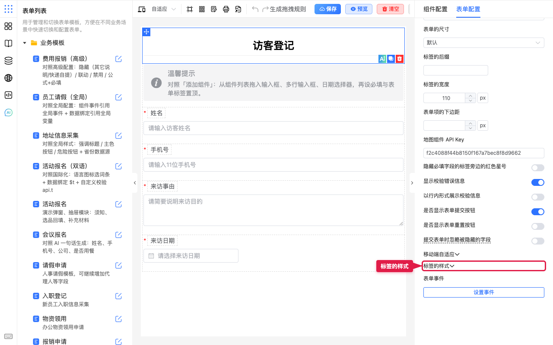
Task: Toggle 提交表单时忽略被隐藏的字段 switch
Action: click(x=537, y=241)
